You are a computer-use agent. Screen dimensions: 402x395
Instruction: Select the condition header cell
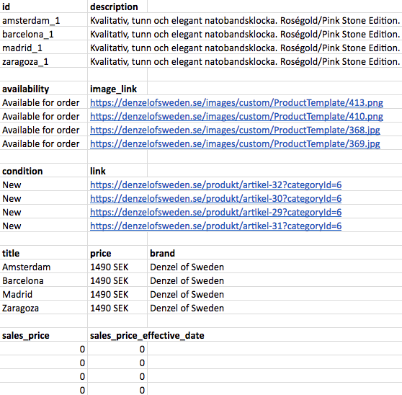pyautogui.click(x=43, y=172)
